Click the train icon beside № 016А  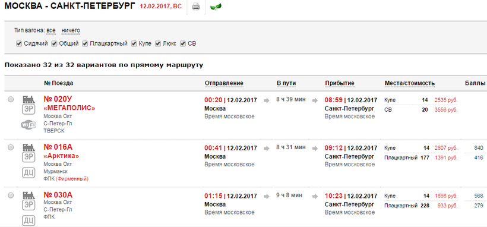click(29, 147)
